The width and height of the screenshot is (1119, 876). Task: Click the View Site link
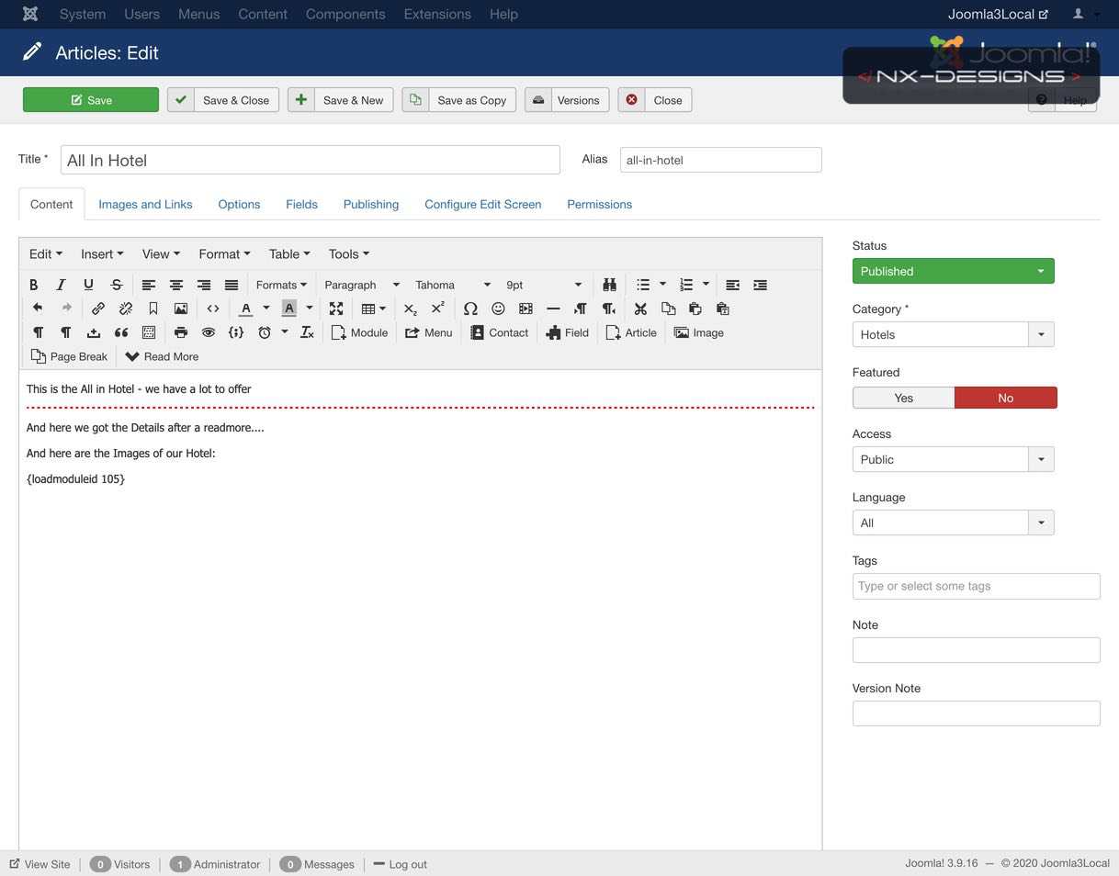(x=40, y=864)
